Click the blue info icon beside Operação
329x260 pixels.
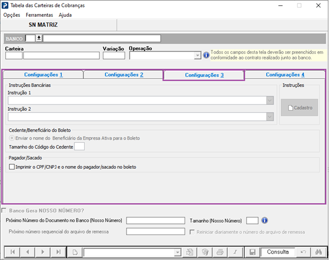206,55
